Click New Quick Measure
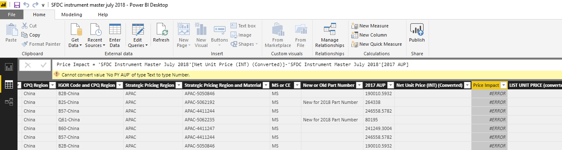Viewport: 562px width, 150px height. pos(377,44)
